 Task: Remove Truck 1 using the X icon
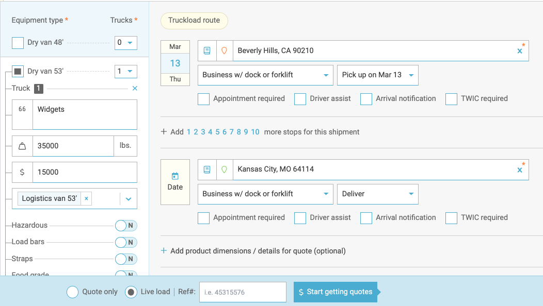135,89
